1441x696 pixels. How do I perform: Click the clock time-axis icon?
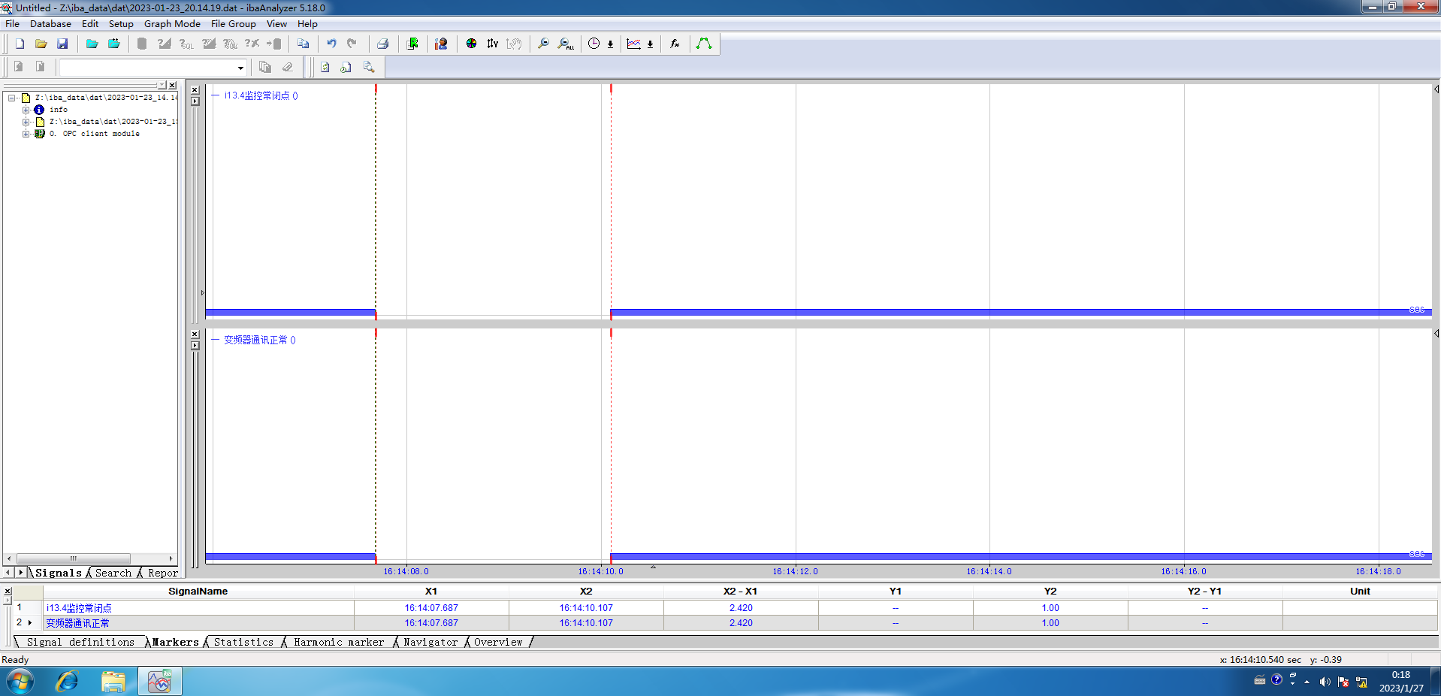pos(594,44)
